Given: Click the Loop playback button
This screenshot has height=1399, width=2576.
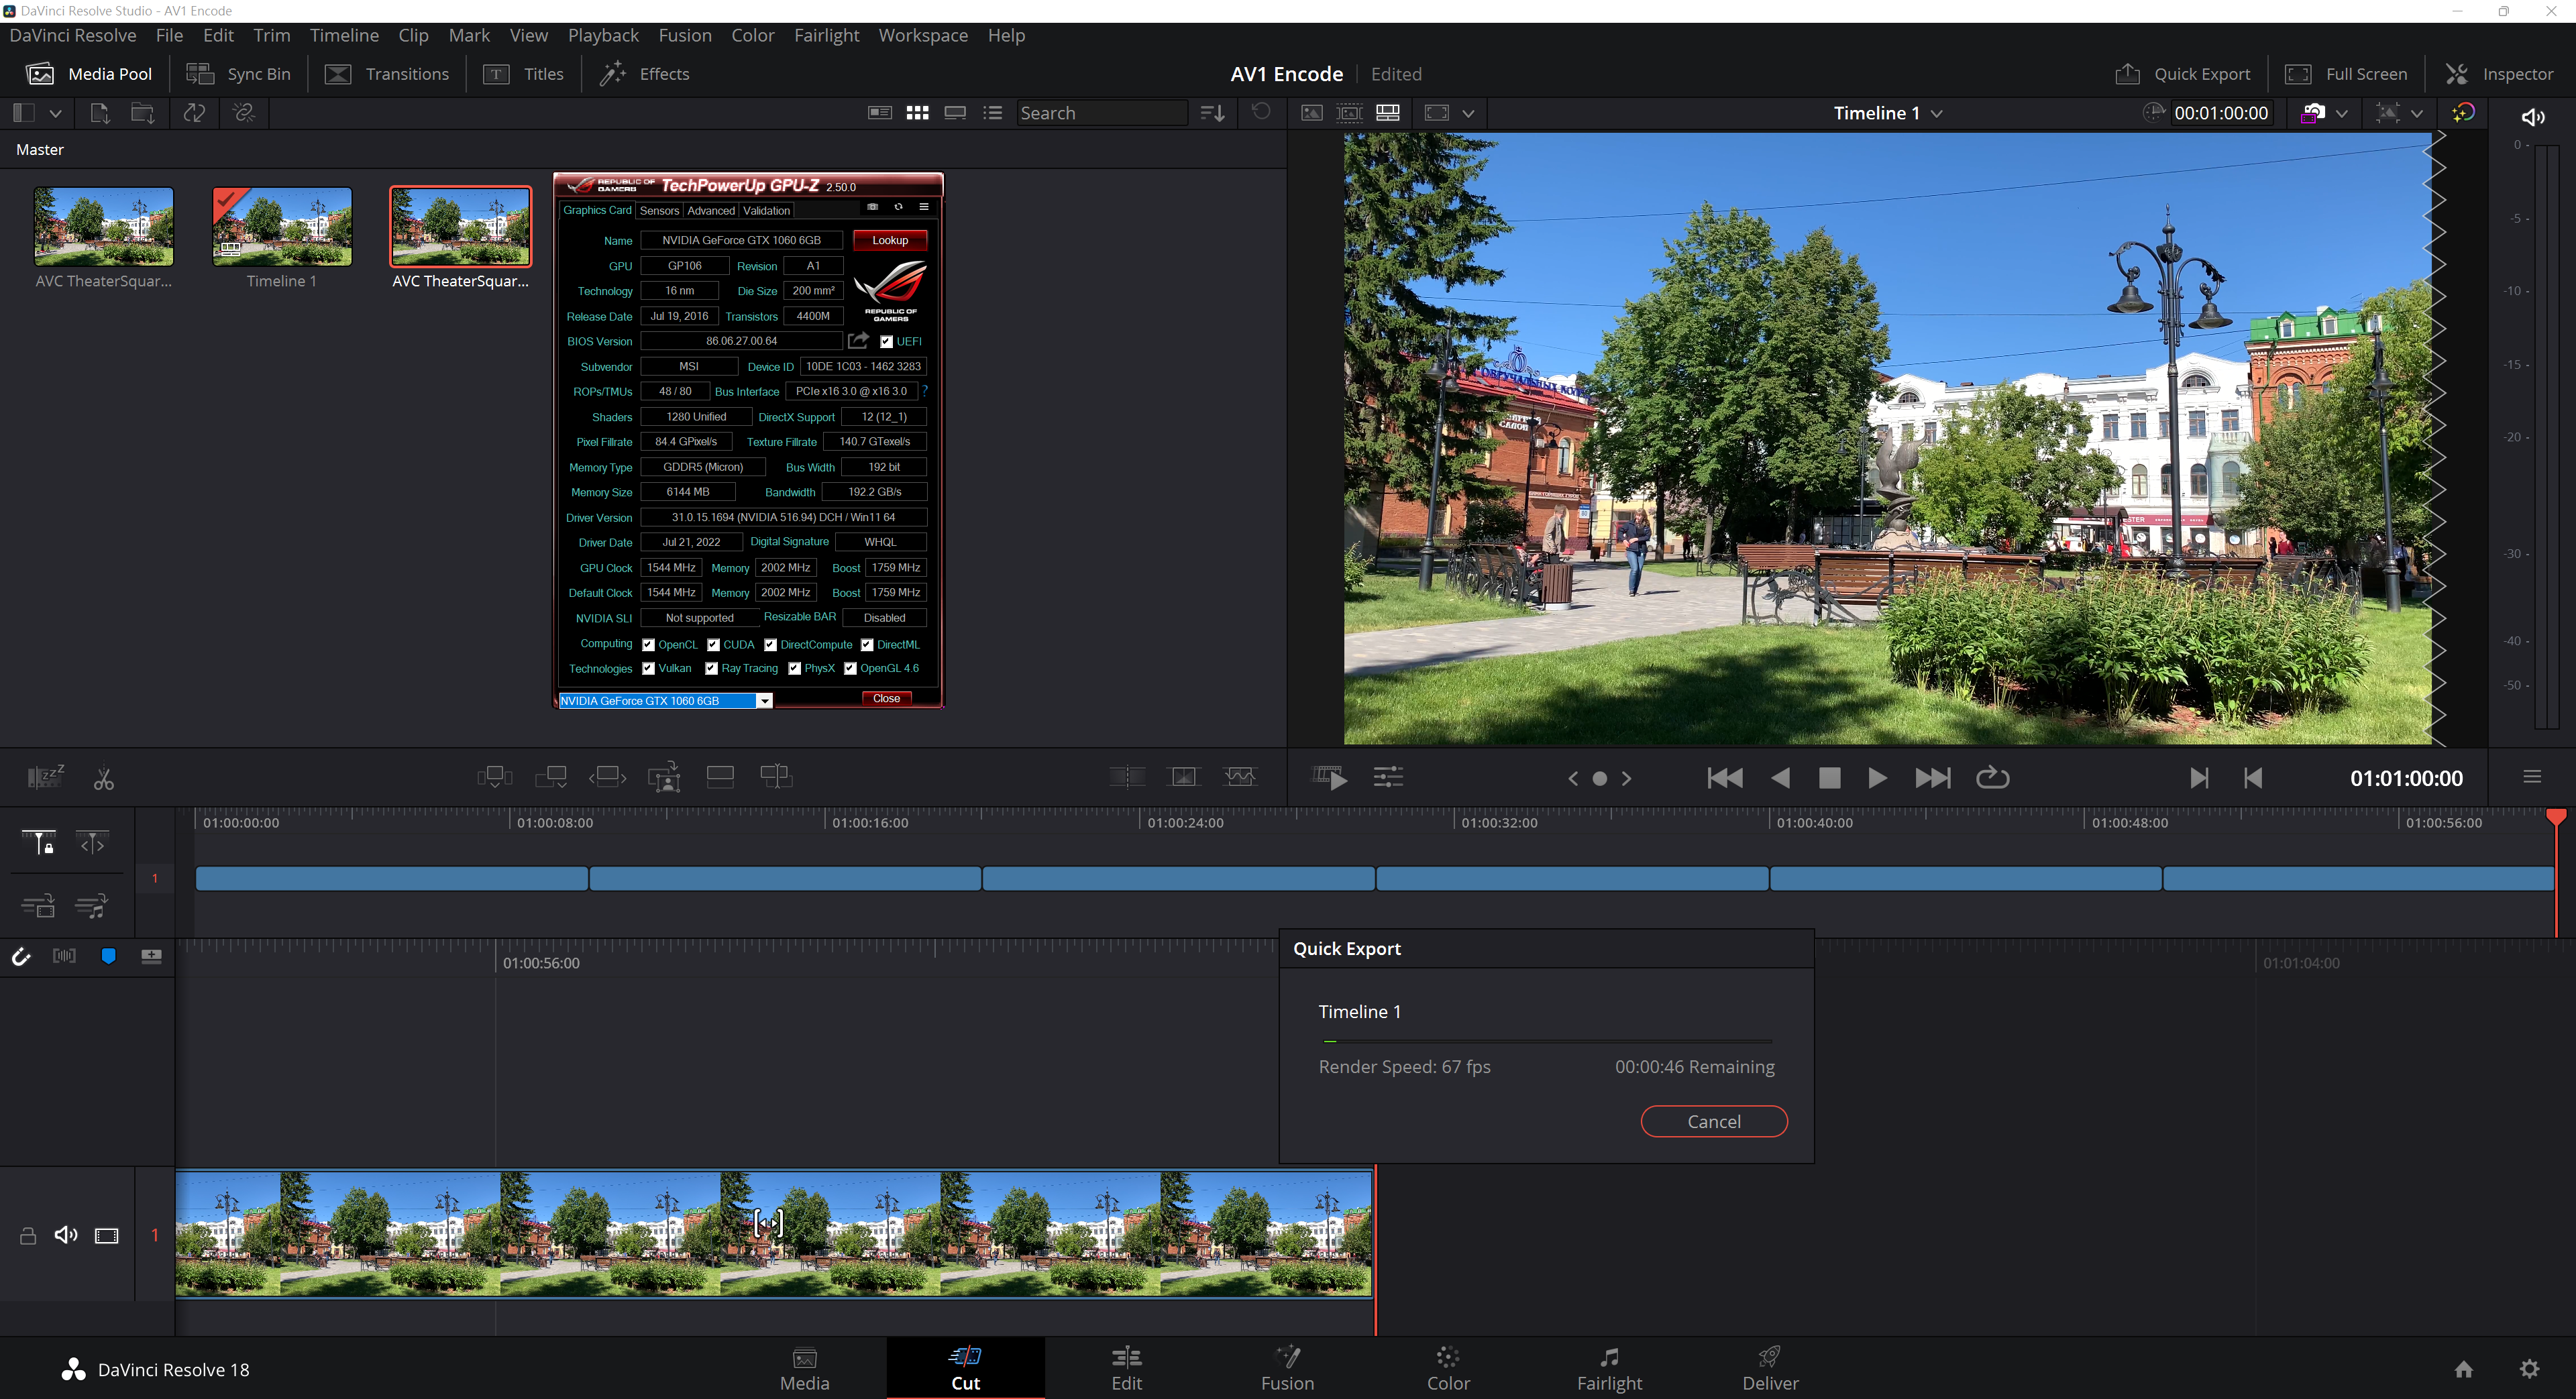Looking at the screenshot, I should coord(1992,777).
